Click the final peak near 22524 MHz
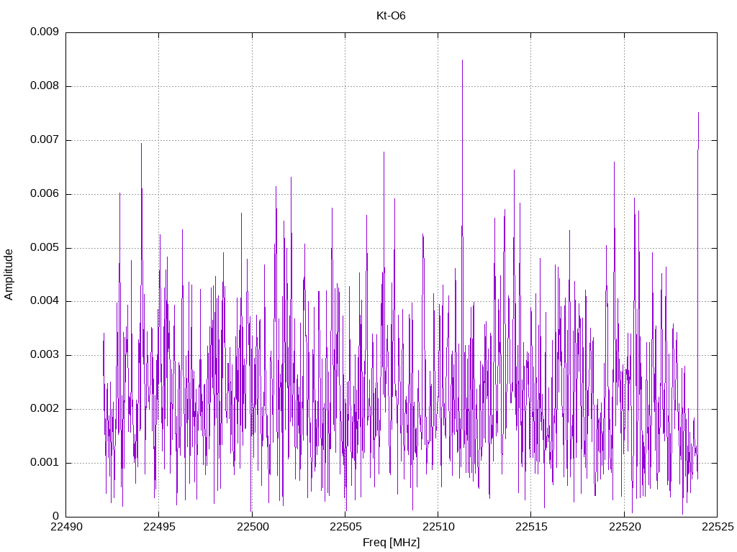737x552 pixels. 698,113
